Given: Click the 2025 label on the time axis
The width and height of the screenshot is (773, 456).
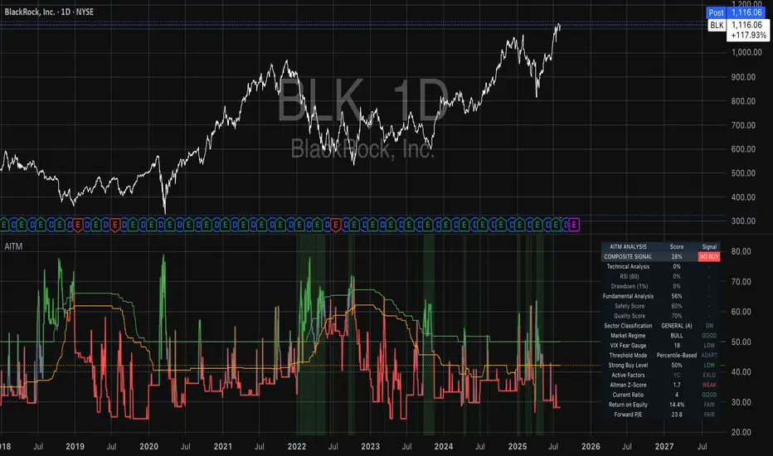Looking at the screenshot, I should pyautogui.click(x=518, y=446).
